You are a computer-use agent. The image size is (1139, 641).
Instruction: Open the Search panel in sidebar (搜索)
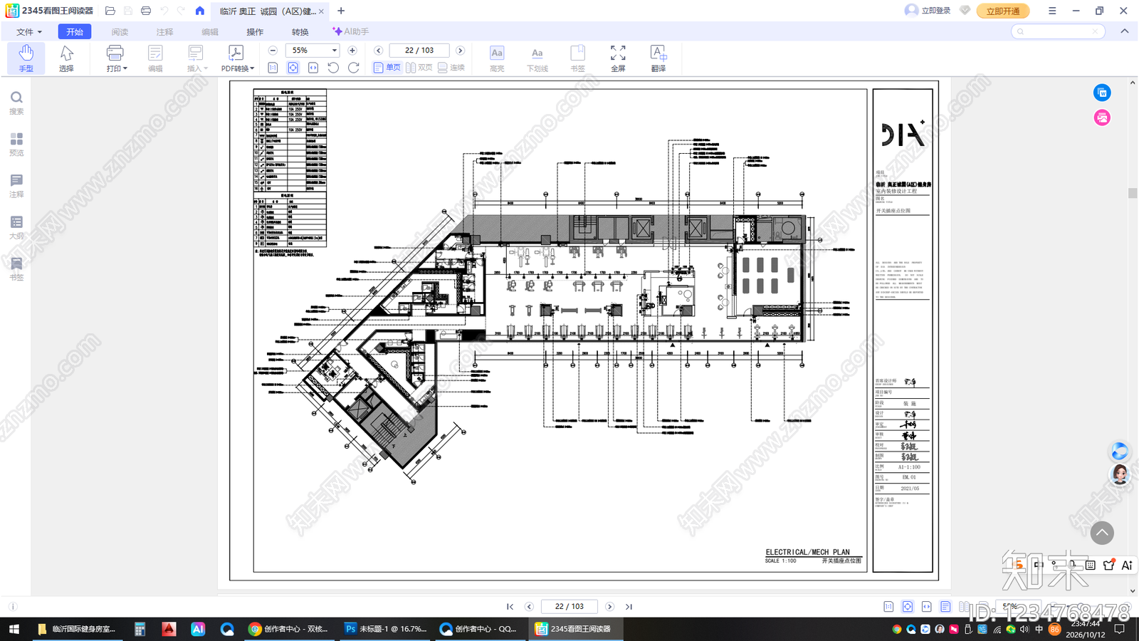point(16,103)
